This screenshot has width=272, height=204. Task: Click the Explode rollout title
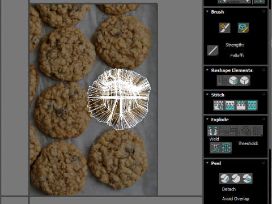[x=220, y=120]
